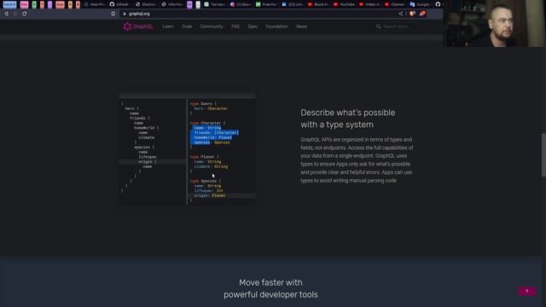Switch to the first GitHub browser tab
546x307 pixels.
(119, 4)
